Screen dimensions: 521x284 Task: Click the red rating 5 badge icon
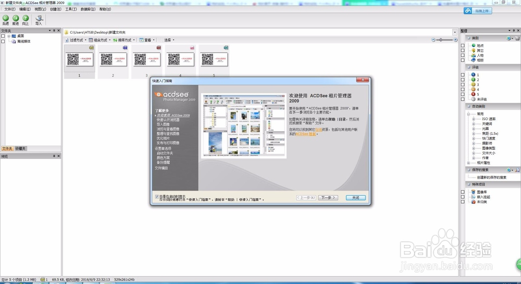click(474, 94)
